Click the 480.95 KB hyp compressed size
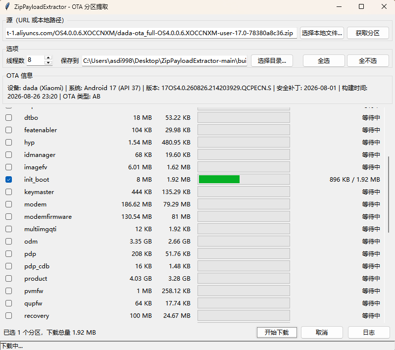The height and width of the screenshot is (350, 395). click(176, 143)
